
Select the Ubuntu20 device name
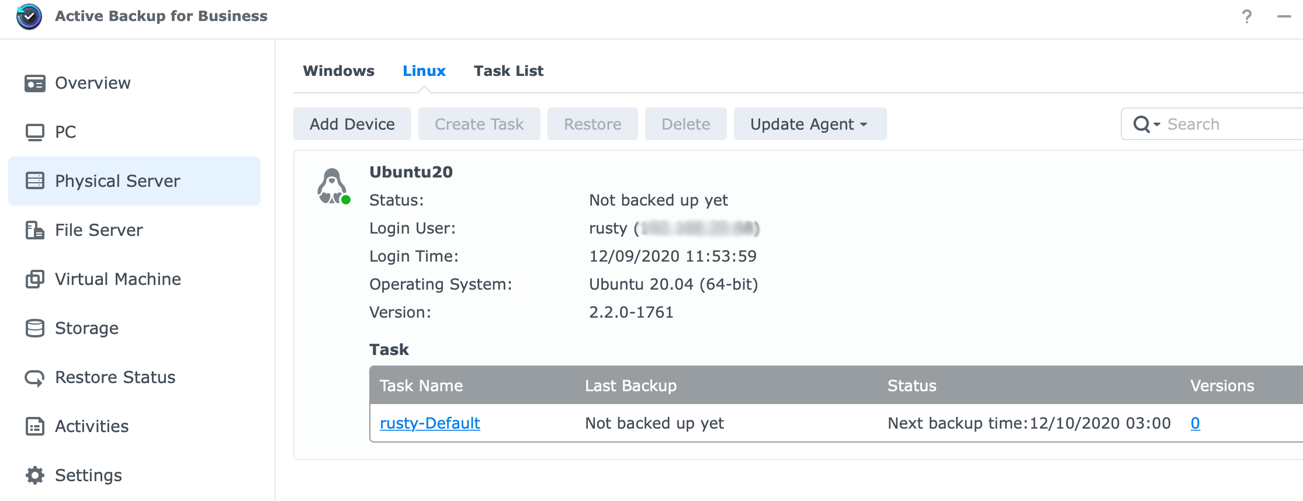[x=411, y=172]
